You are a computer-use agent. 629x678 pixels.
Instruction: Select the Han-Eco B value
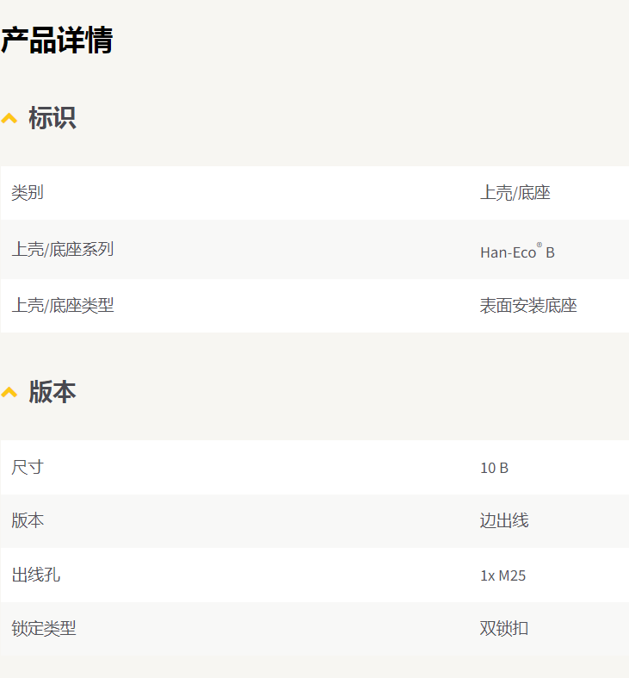click(517, 251)
